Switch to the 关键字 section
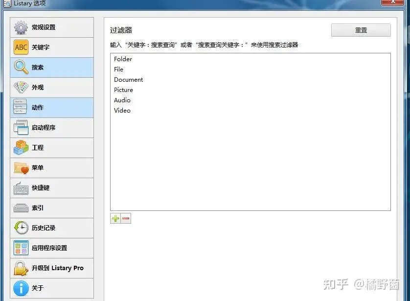 click(52, 47)
